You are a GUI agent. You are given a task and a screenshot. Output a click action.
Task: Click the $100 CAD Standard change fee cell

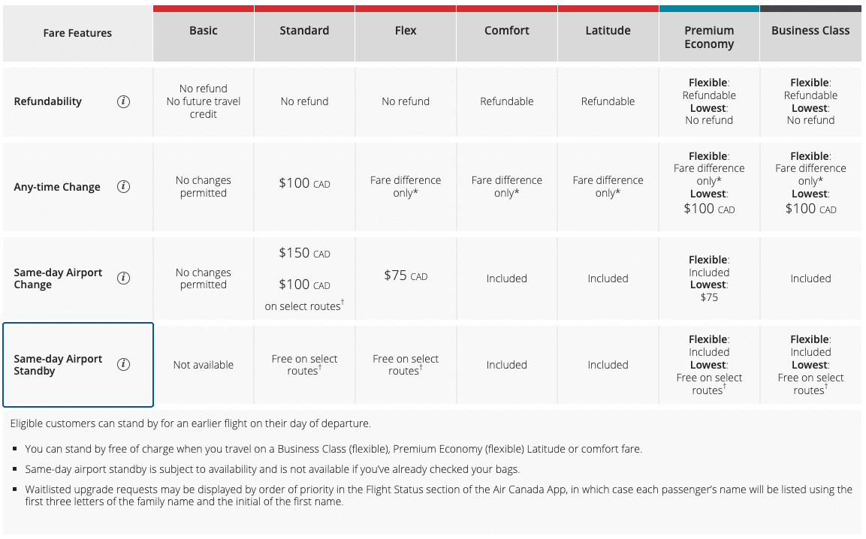(x=304, y=183)
